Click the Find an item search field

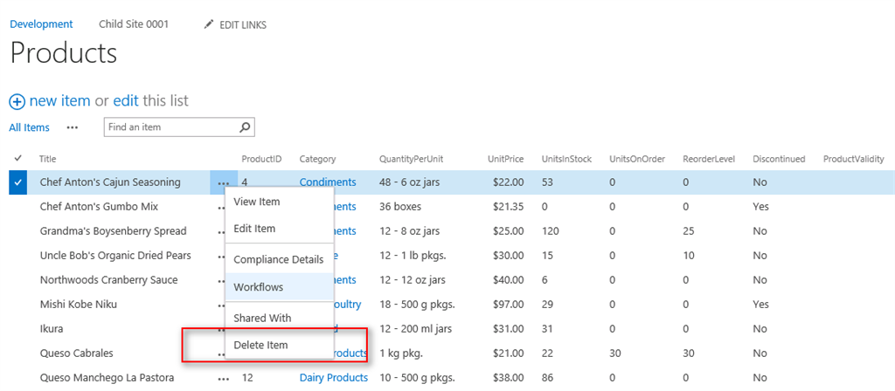tap(170, 127)
